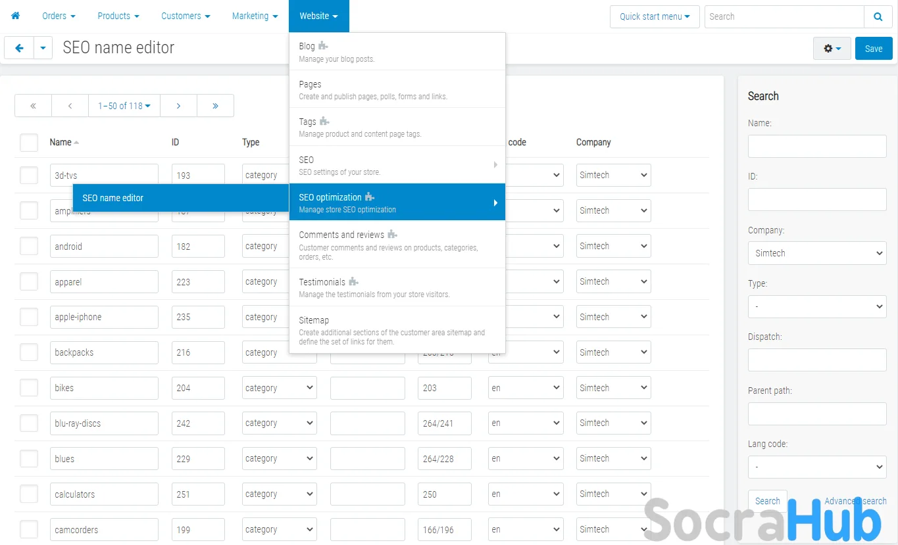Go to the first page of results

click(33, 106)
